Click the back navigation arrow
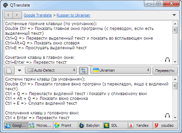 click(8, 15)
